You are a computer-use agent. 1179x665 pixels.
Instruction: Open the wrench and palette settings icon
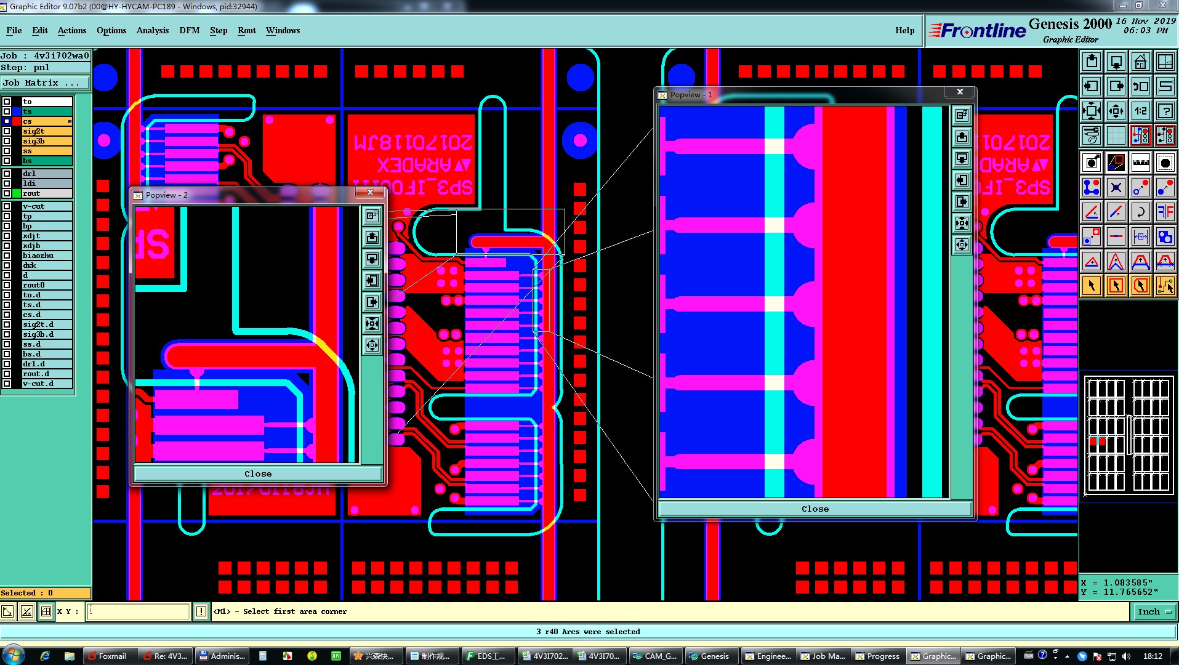click(x=1092, y=135)
